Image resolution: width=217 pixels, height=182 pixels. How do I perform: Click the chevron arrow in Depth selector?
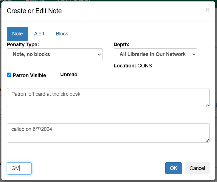click(194, 54)
